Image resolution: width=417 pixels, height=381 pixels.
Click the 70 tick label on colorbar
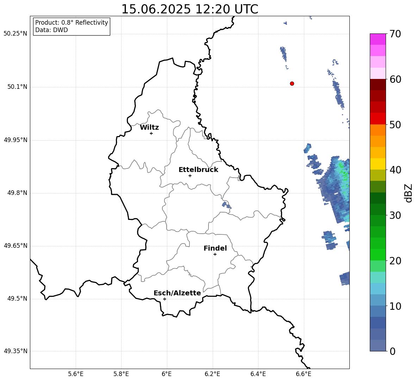(x=395, y=34)
